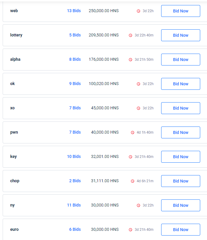Open the 2 Bids link for chop

pyautogui.click(x=75, y=181)
